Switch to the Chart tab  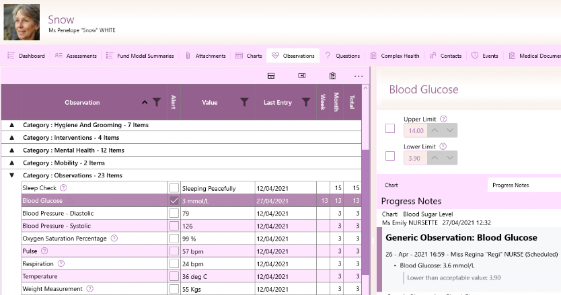pos(391,185)
